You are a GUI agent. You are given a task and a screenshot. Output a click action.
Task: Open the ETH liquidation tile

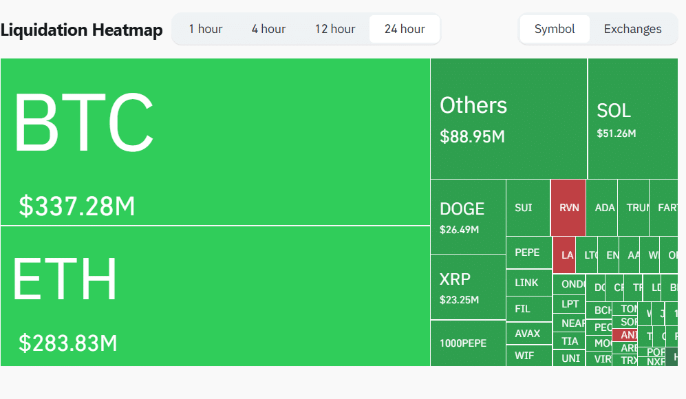click(215, 296)
